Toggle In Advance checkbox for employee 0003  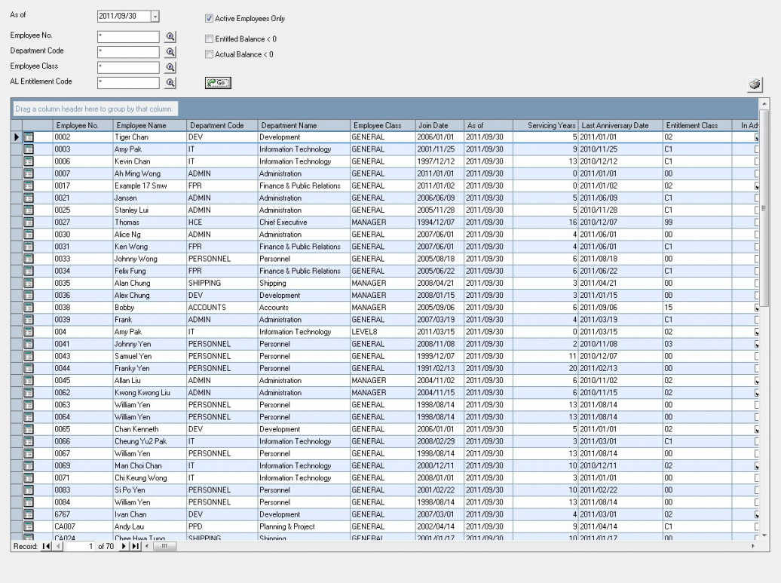(756, 149)
